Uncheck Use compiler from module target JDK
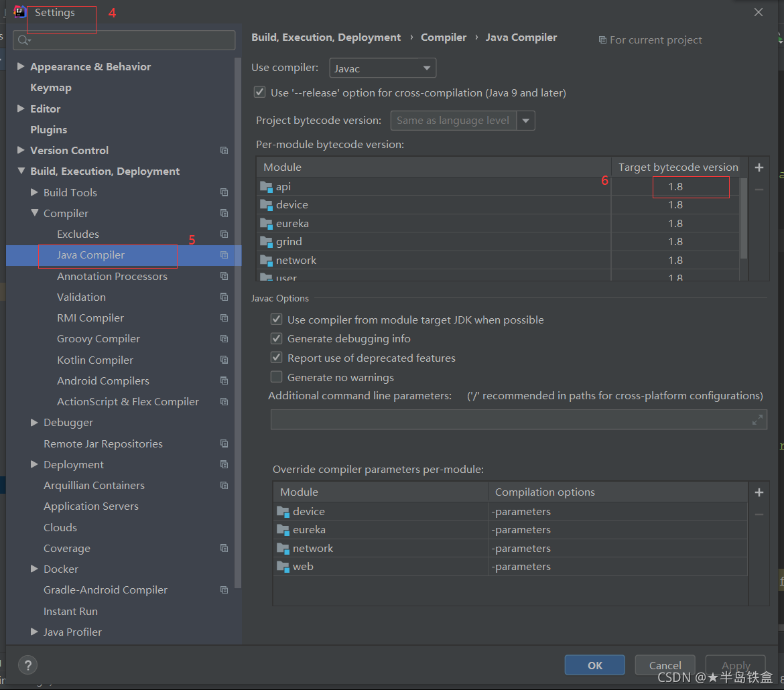Viewport: 784px width, 690px height. [276, 319]
